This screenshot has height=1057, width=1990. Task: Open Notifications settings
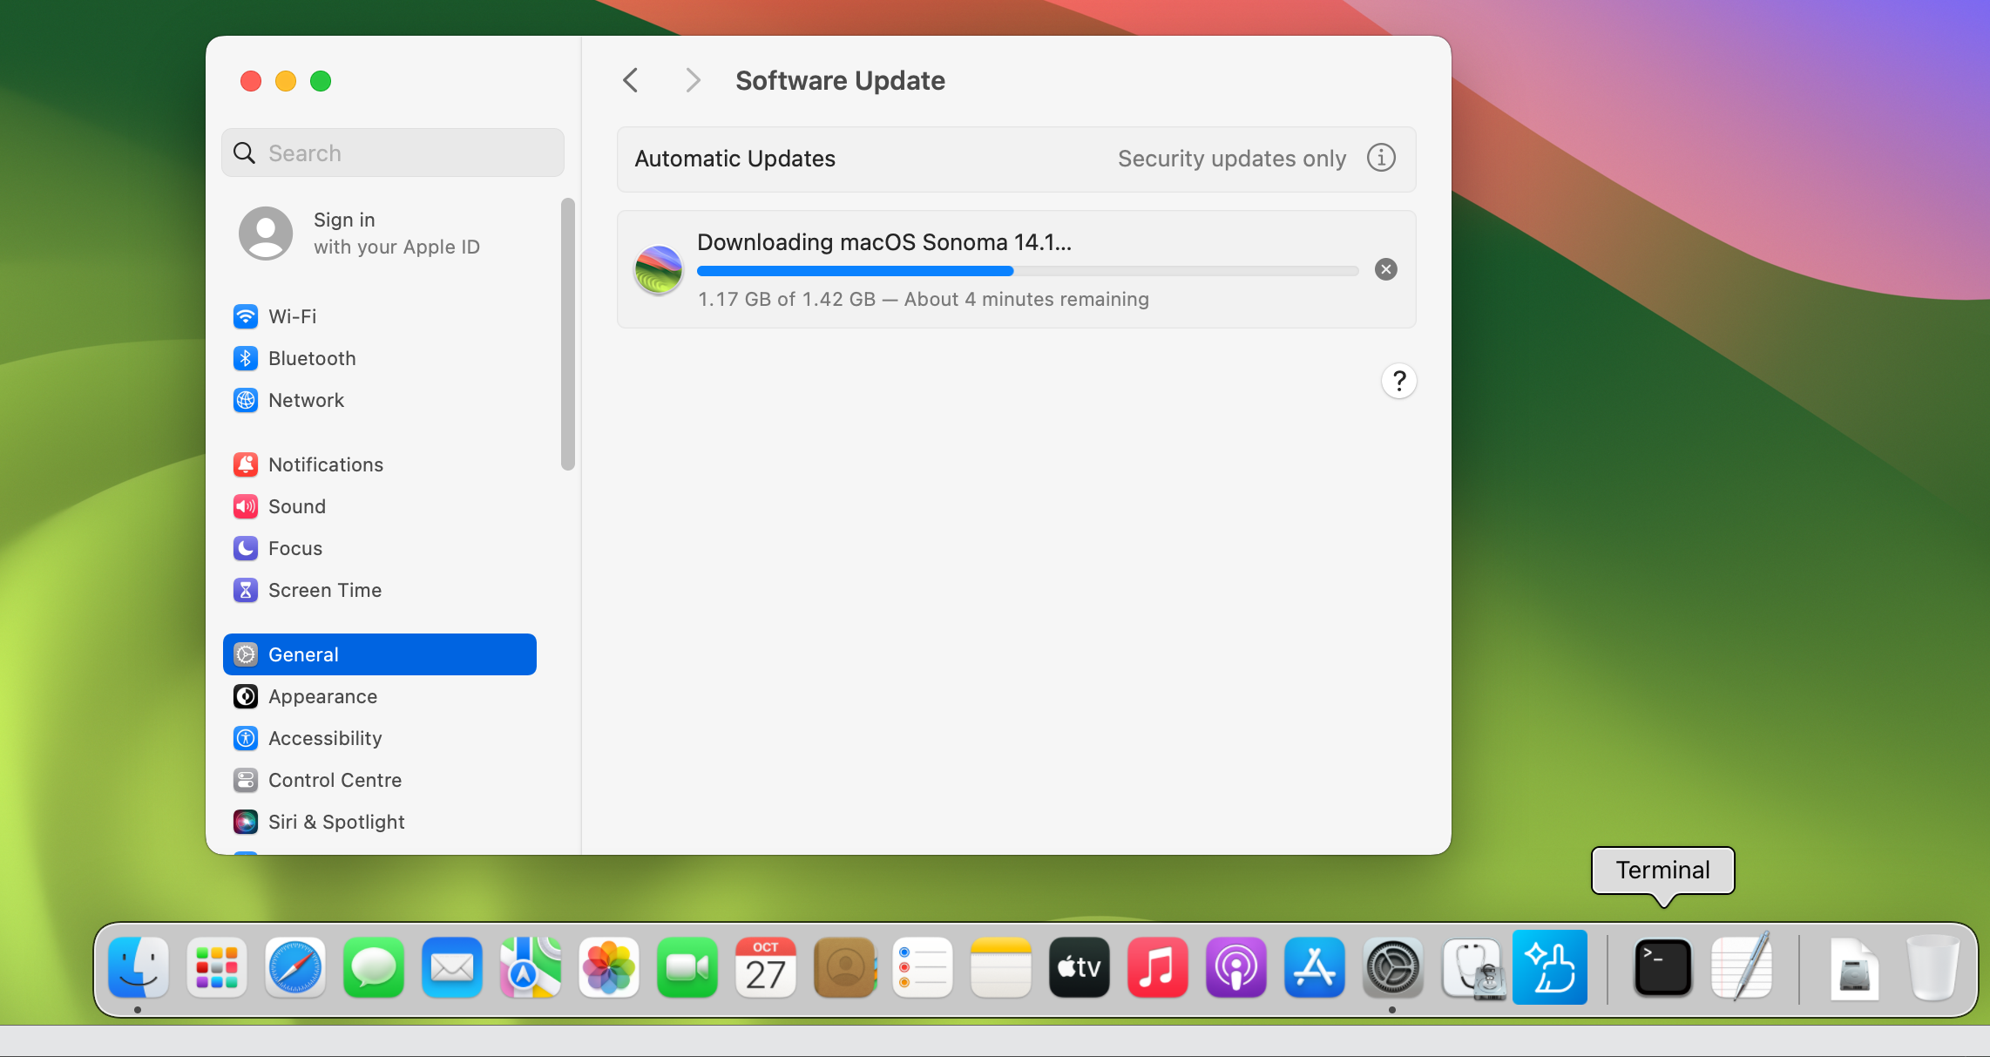(379, 464)
